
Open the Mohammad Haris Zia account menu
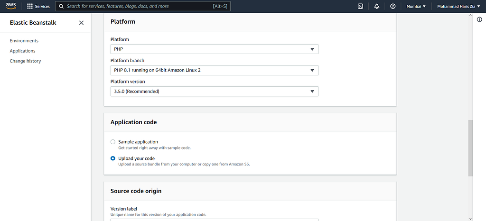click(458, 6)
